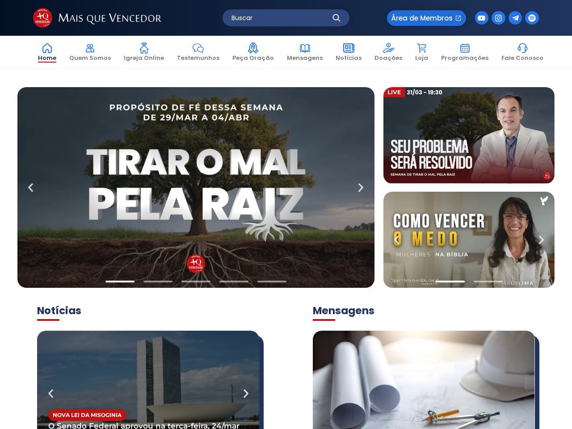Advance main banner with right arrow
This screenshot has height=429, width=572.
[x=361, y=188]
